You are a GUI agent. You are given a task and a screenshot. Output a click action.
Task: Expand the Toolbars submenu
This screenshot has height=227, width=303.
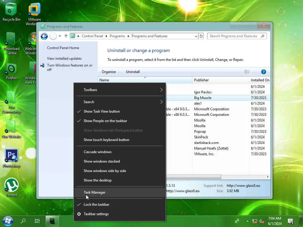pos(120,90)
